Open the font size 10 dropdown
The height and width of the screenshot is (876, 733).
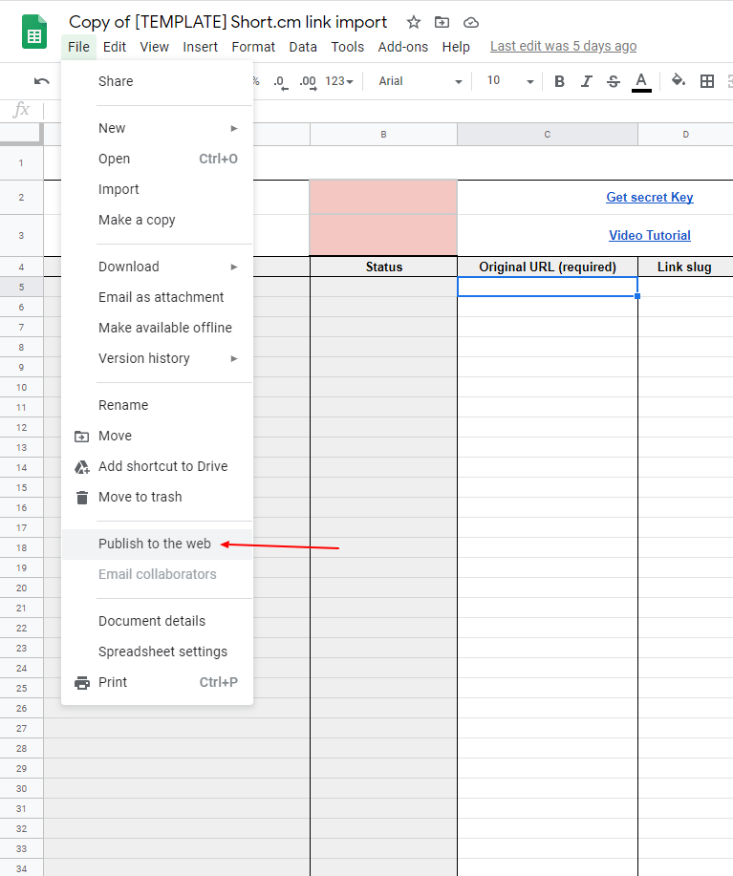click(510, 81)
